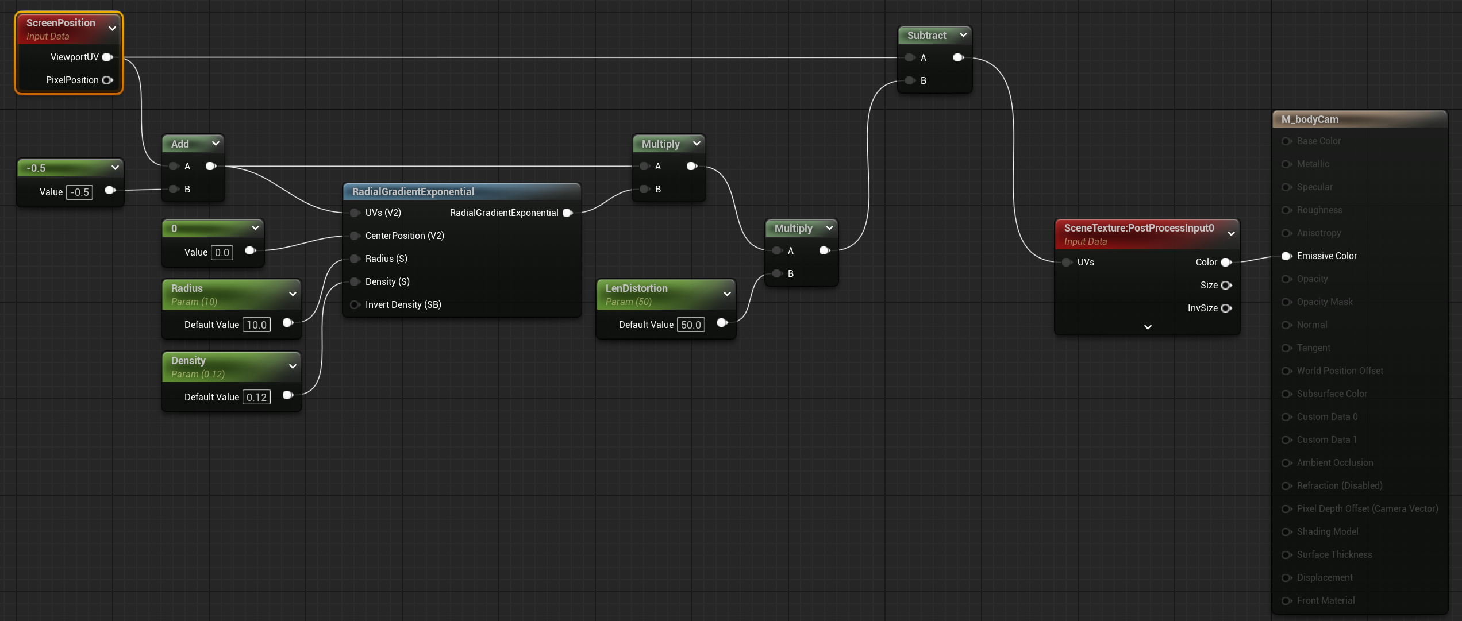Viewport: 1462px width, 621px height.
Task: Expand the Subtract node dropdown arrow
Action: (x=963, y=35)
